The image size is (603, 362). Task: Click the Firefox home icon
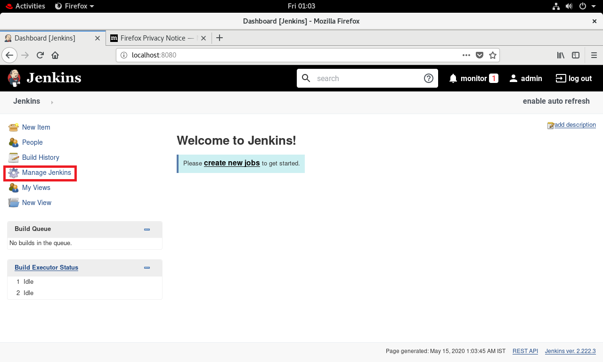tap(55, 55)
